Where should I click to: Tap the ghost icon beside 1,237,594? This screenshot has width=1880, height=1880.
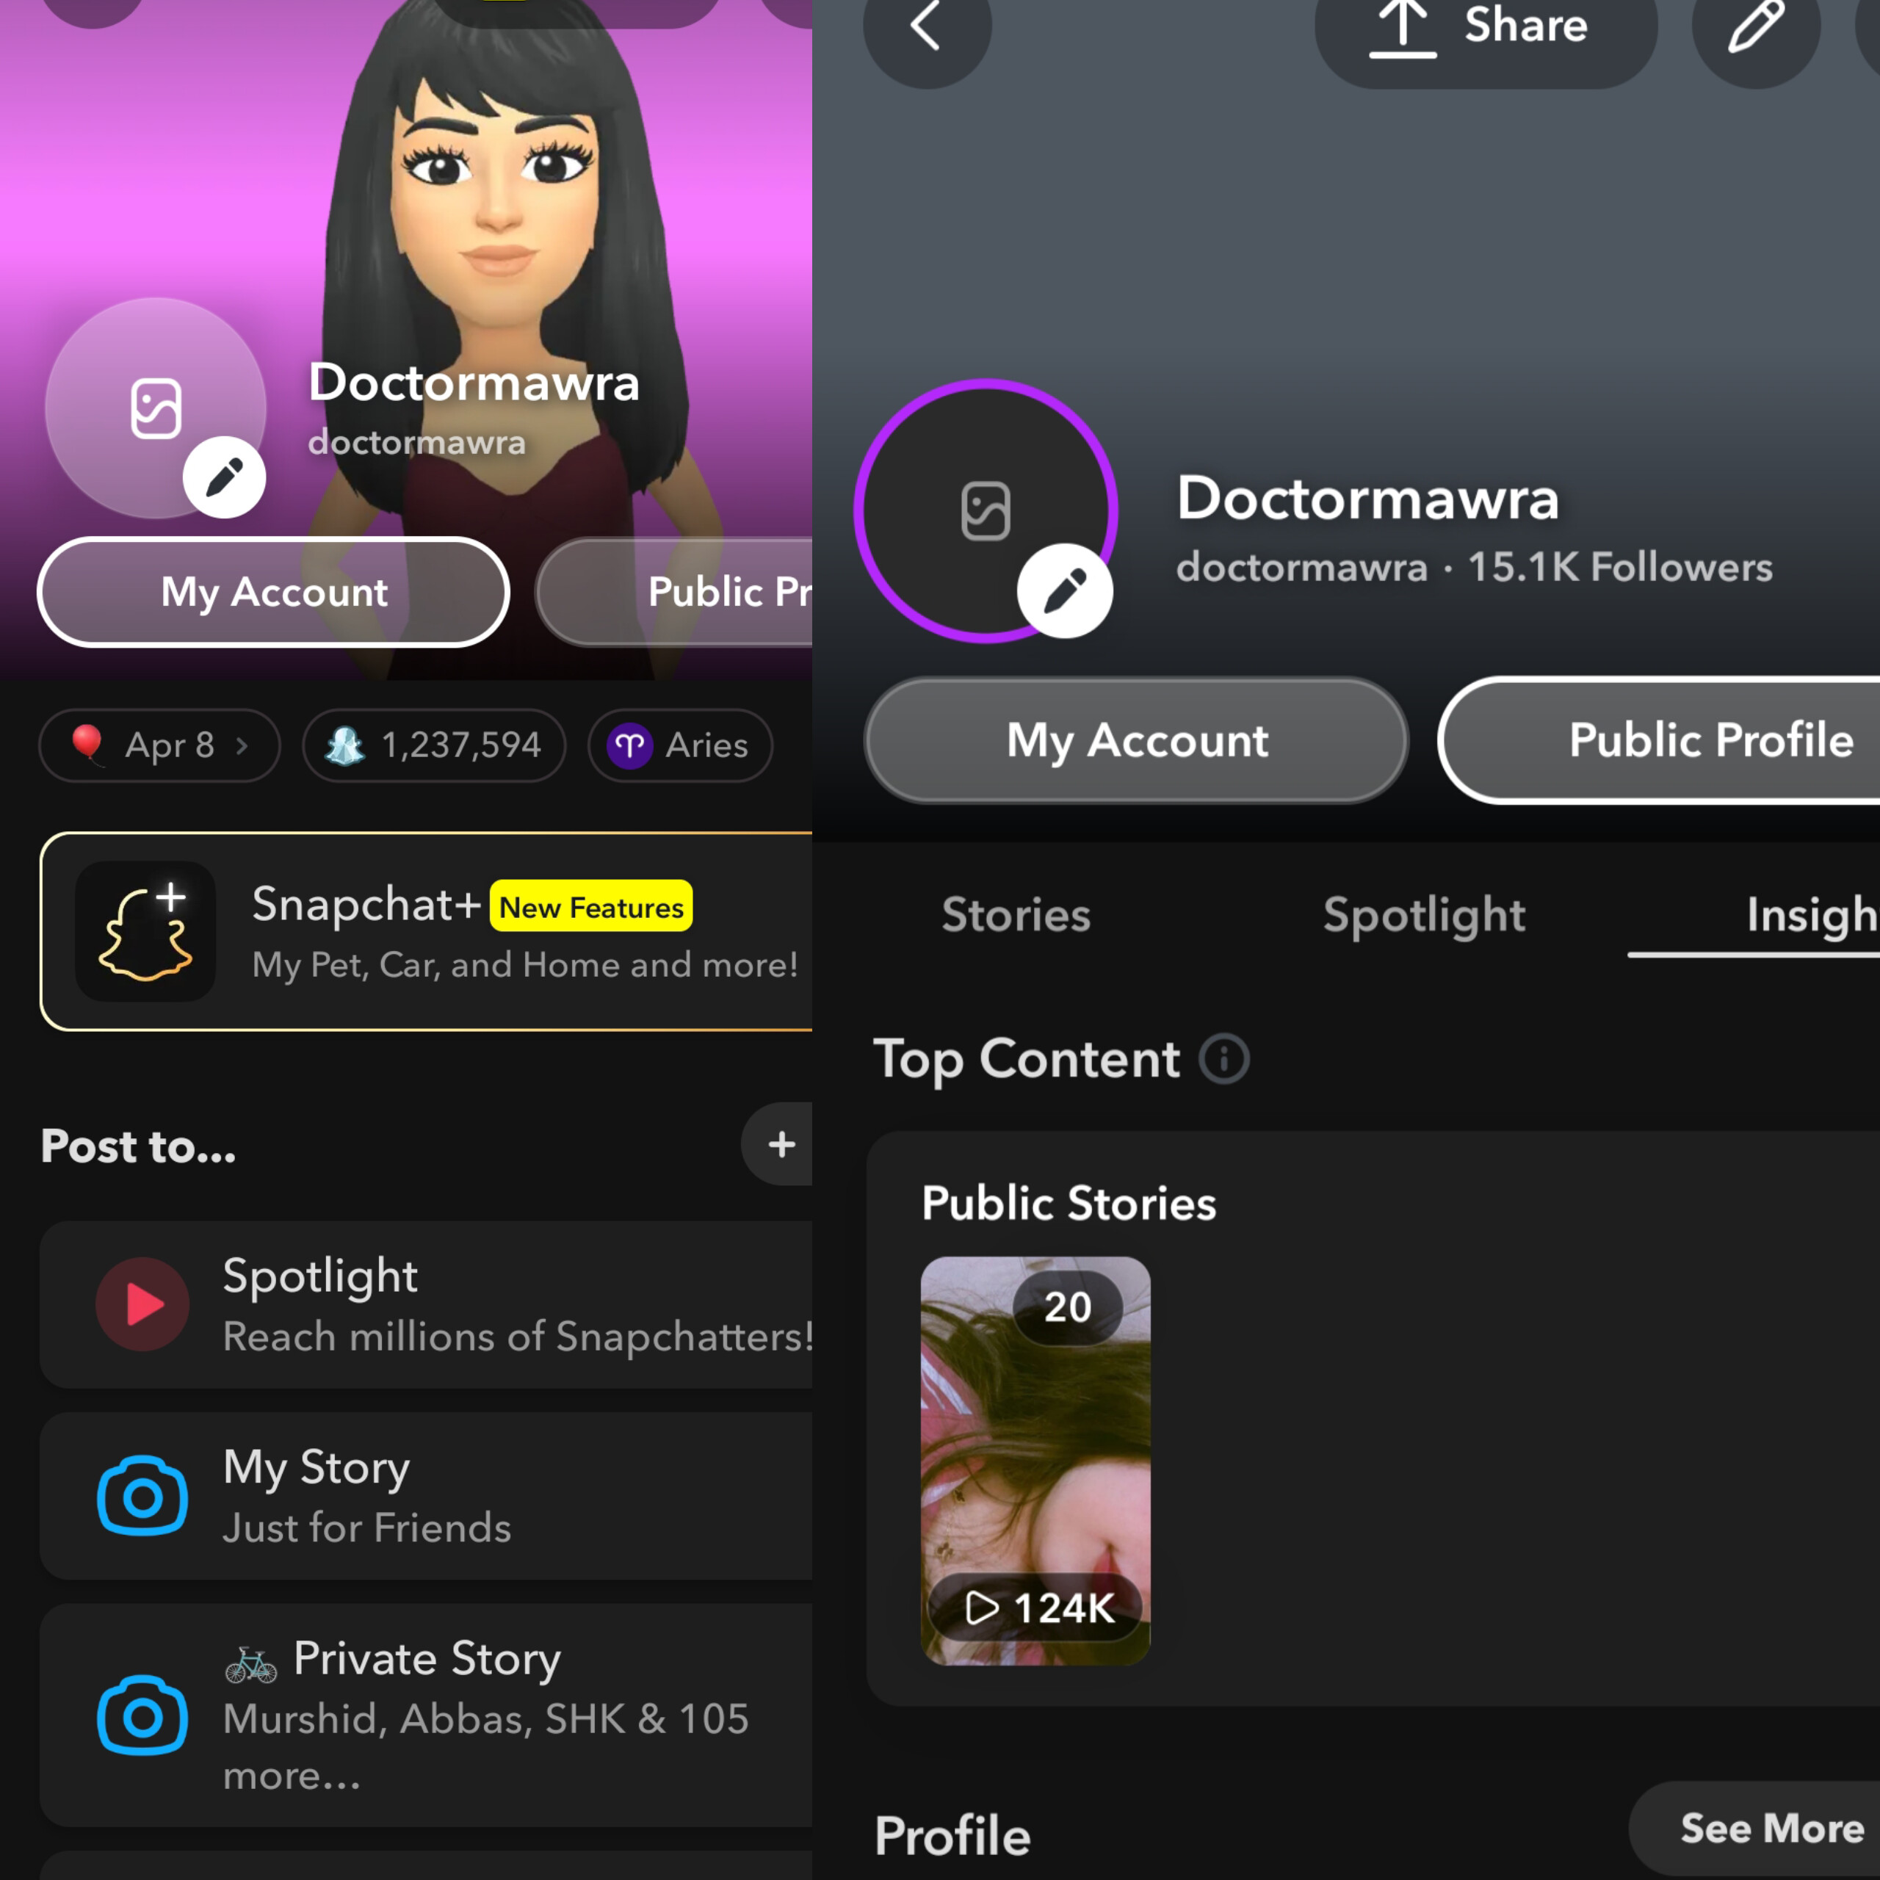[344, 745]
